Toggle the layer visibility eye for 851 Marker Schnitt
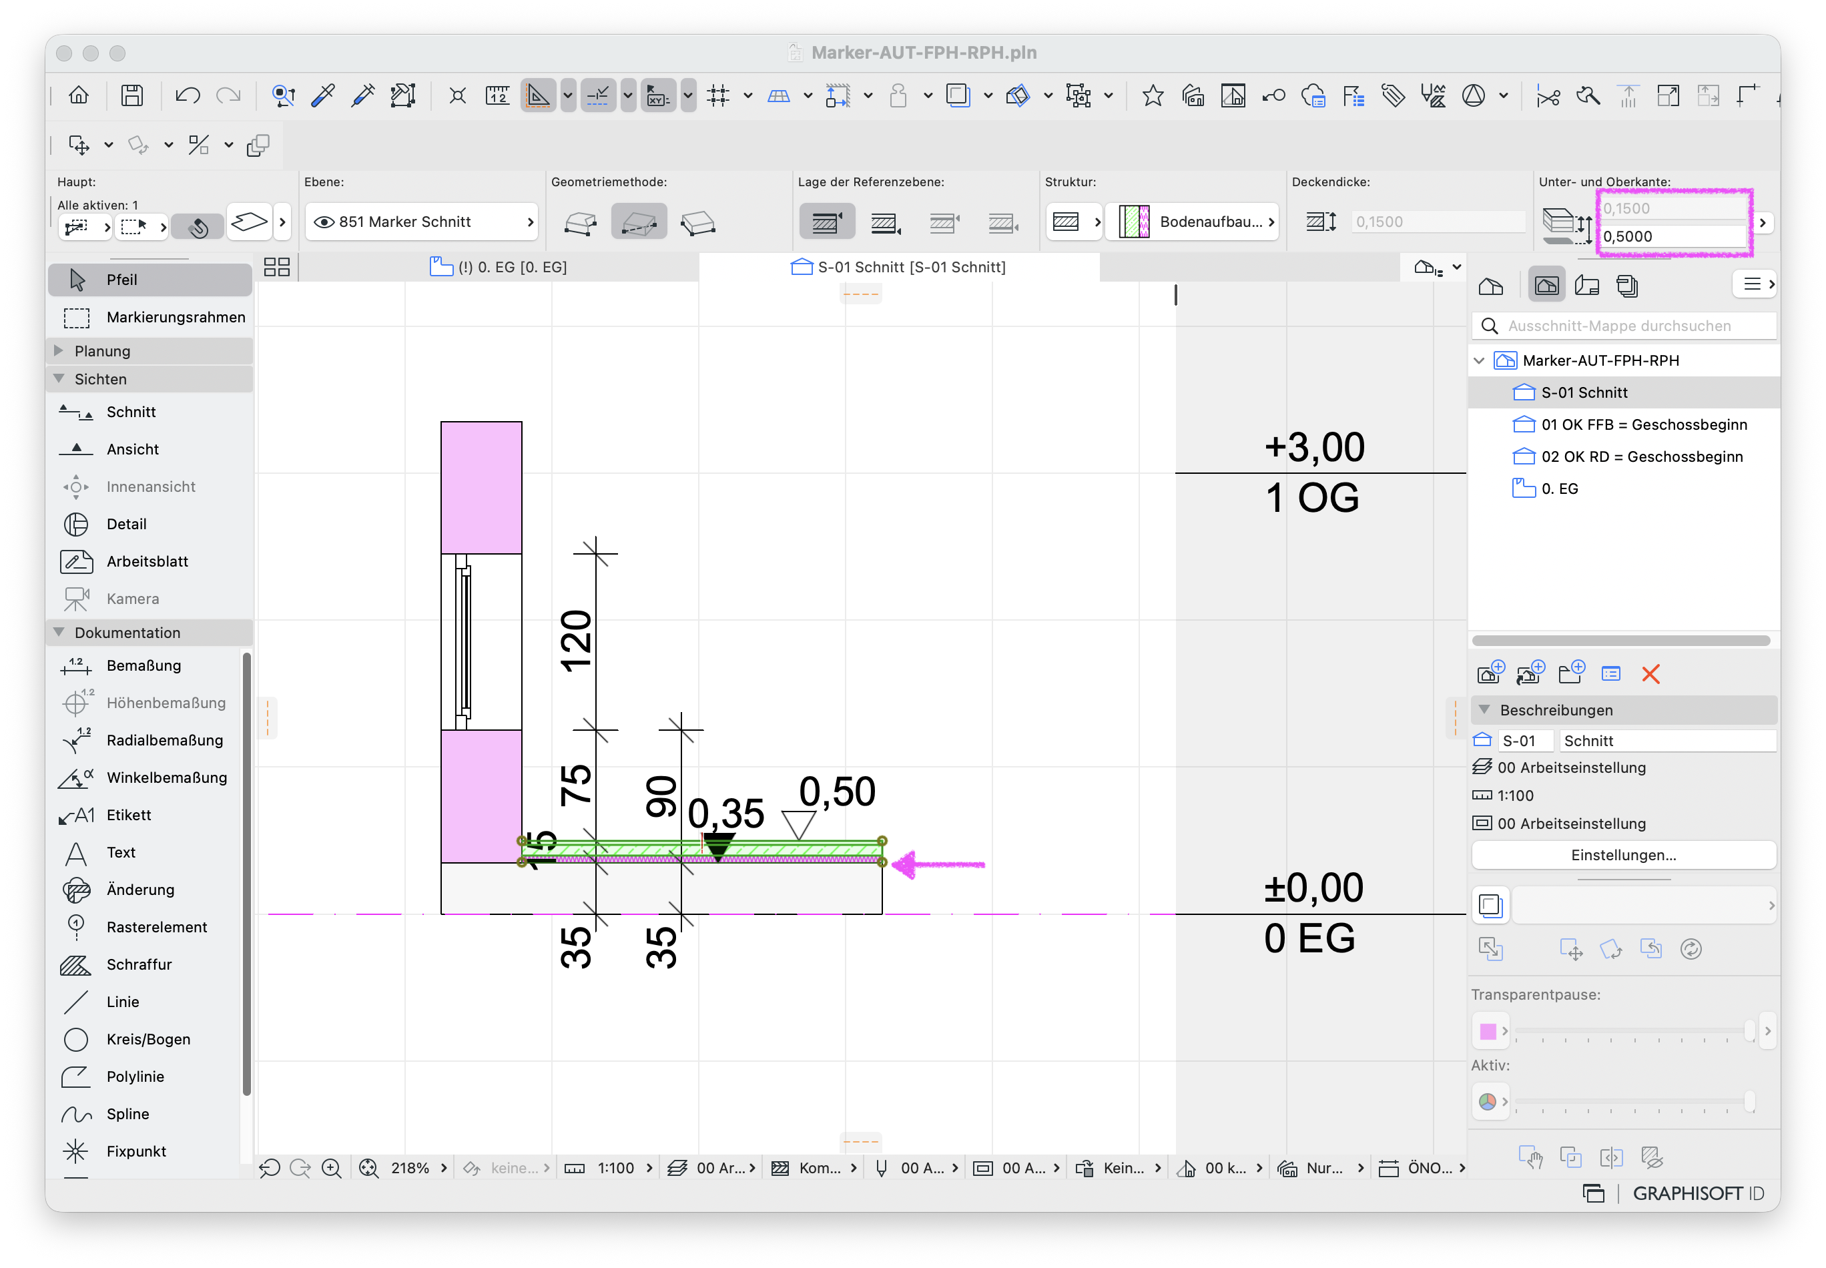Image resolution: width=1826 pixels, height=1268 pixels. point(324,222)
